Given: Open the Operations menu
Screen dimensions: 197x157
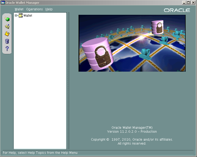Looking at the screenshot, I should pyautogui.click(x=34, y=9).
